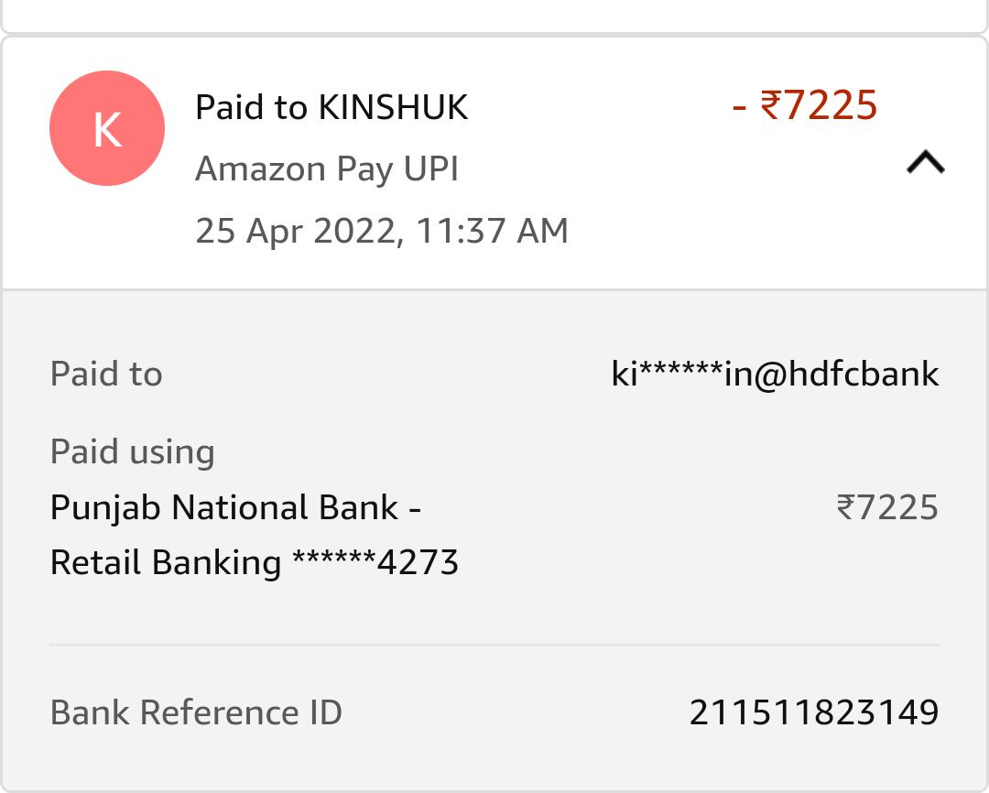Screen dimensions: 989x793
Task: Click the asterisks masking the account number
Action: [333, 560]
